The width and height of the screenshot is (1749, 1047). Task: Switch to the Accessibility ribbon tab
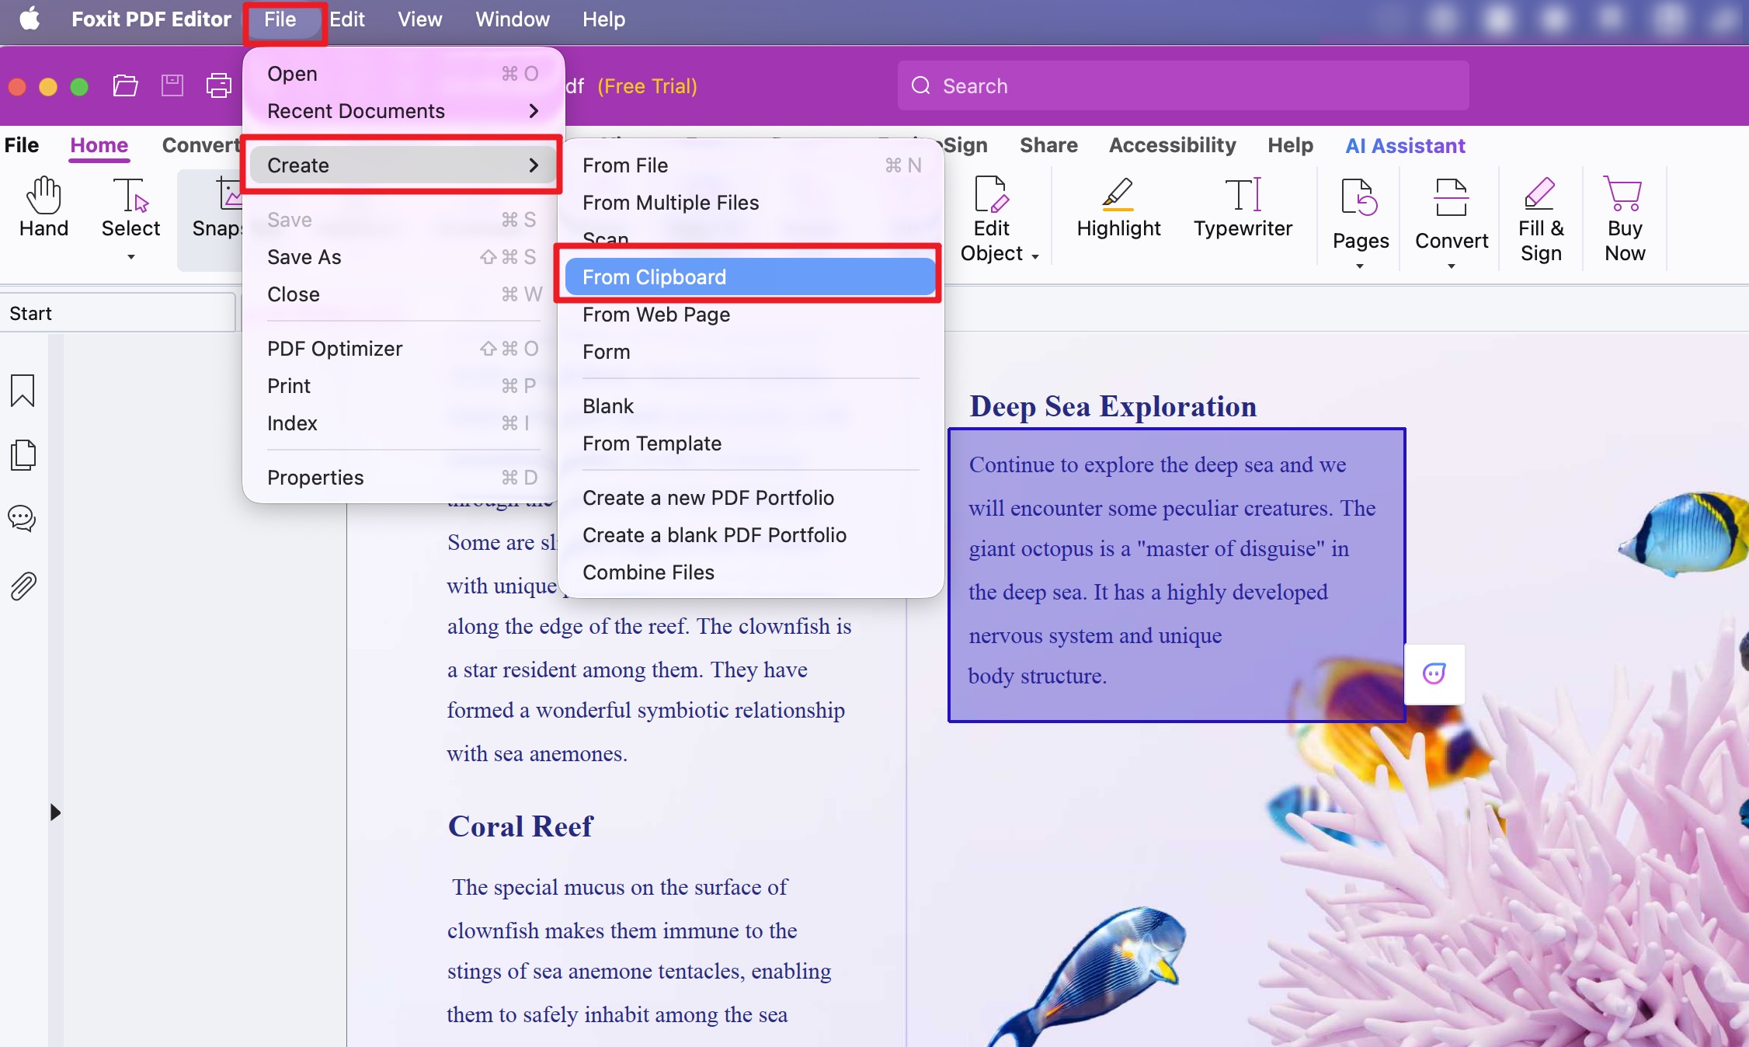[1172, 145]
